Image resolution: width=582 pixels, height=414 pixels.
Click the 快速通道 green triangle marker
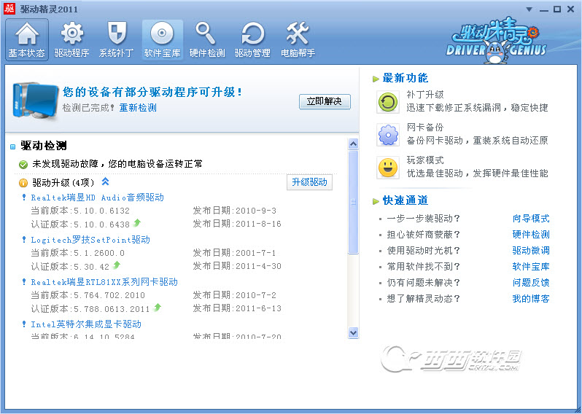[x=376, y=201]
